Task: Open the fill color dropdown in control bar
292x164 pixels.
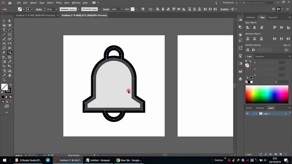Action: [23, 9]
